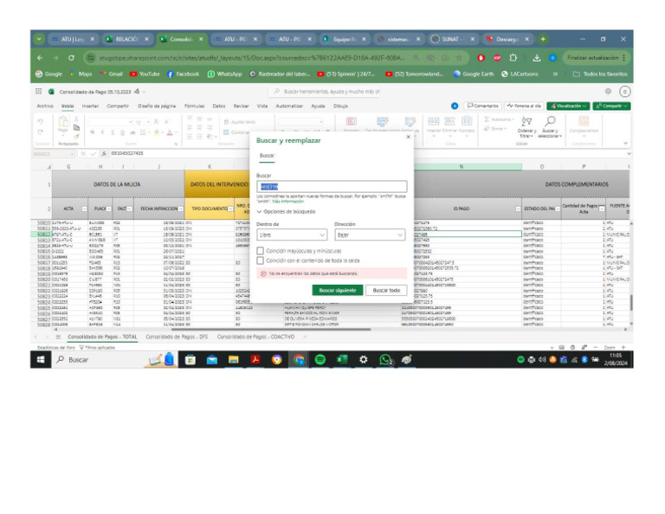Click the fx insert function icon
Image resolution: width=665 pixels, height=514 pixels.
coord(104,153)
